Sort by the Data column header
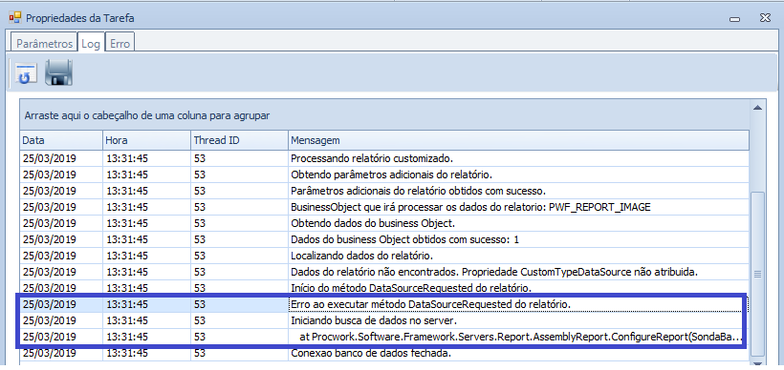The height and width of the screenshot is (370, 784). [x=61, y=140]
